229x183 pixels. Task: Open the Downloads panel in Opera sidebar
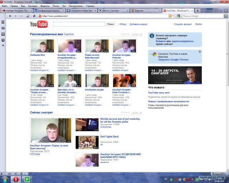coord(3,34)
